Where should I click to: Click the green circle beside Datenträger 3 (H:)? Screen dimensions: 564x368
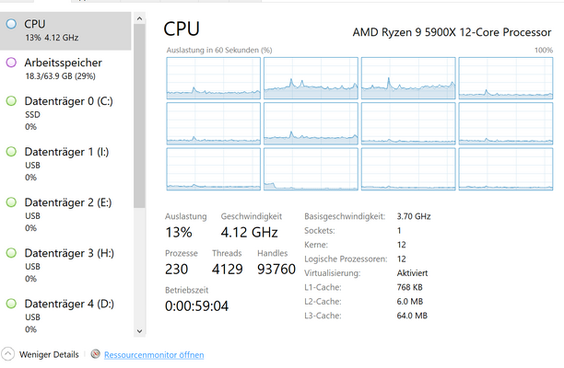(x=11, y=253)
